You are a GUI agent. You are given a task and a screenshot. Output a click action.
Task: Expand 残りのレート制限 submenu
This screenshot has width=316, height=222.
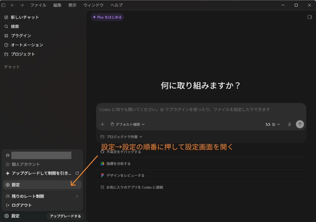point(42,196)
